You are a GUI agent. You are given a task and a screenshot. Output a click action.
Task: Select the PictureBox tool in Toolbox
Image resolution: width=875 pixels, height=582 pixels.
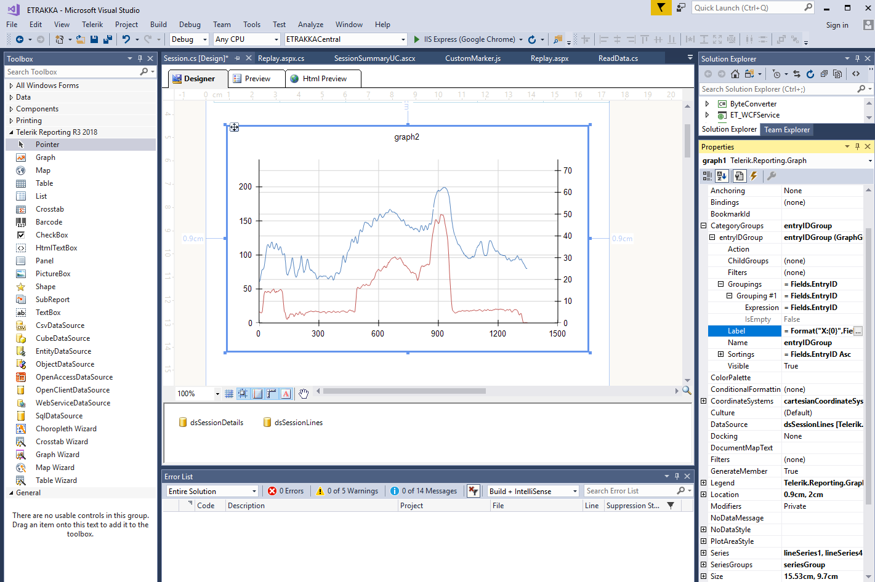[x=81, y=274]
